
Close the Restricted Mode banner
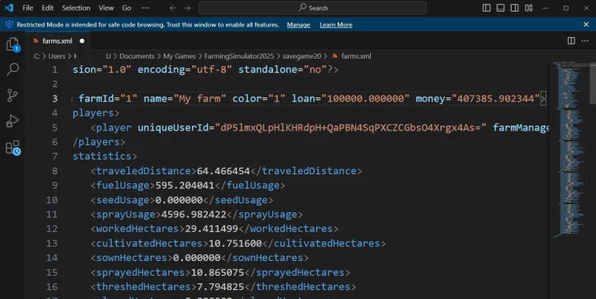coord(586,24)
